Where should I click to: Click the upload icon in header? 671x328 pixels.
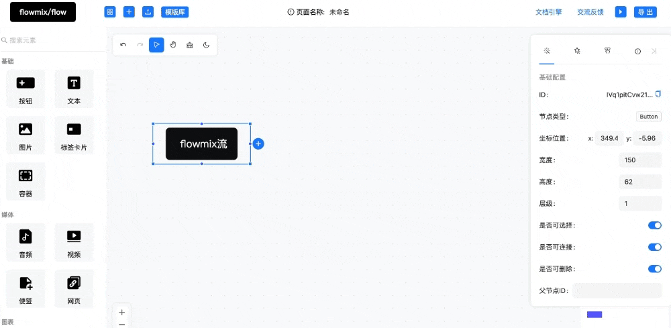click(148, 12)
